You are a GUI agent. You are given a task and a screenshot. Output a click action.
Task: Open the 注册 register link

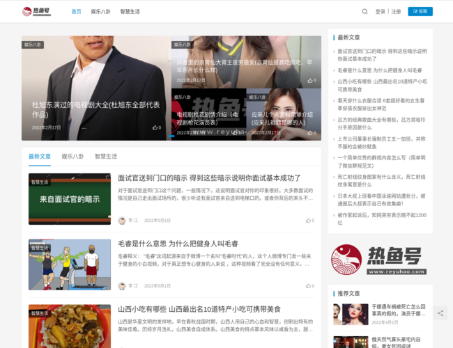coord(396,12)
